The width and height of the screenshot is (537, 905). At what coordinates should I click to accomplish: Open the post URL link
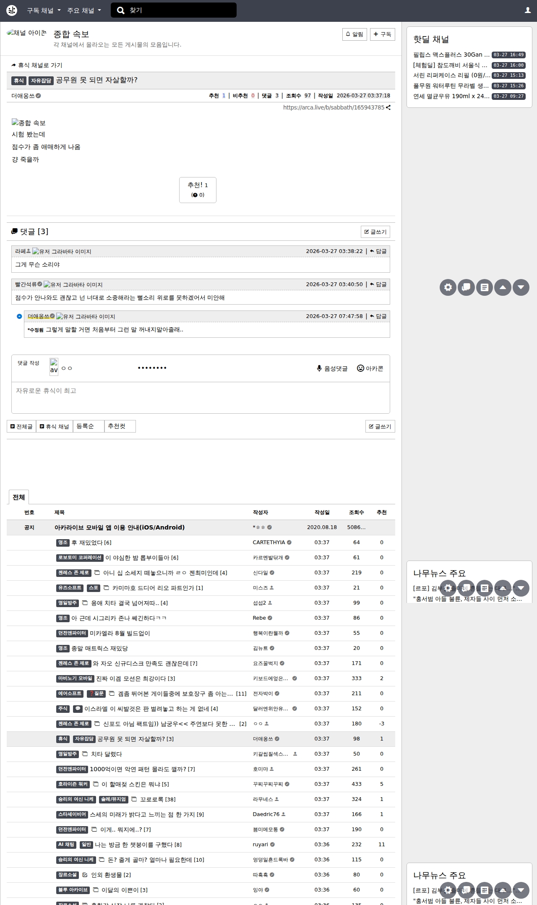click(x=334, y=107)
